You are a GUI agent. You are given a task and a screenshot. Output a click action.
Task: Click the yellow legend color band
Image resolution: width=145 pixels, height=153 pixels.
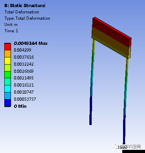7,61
